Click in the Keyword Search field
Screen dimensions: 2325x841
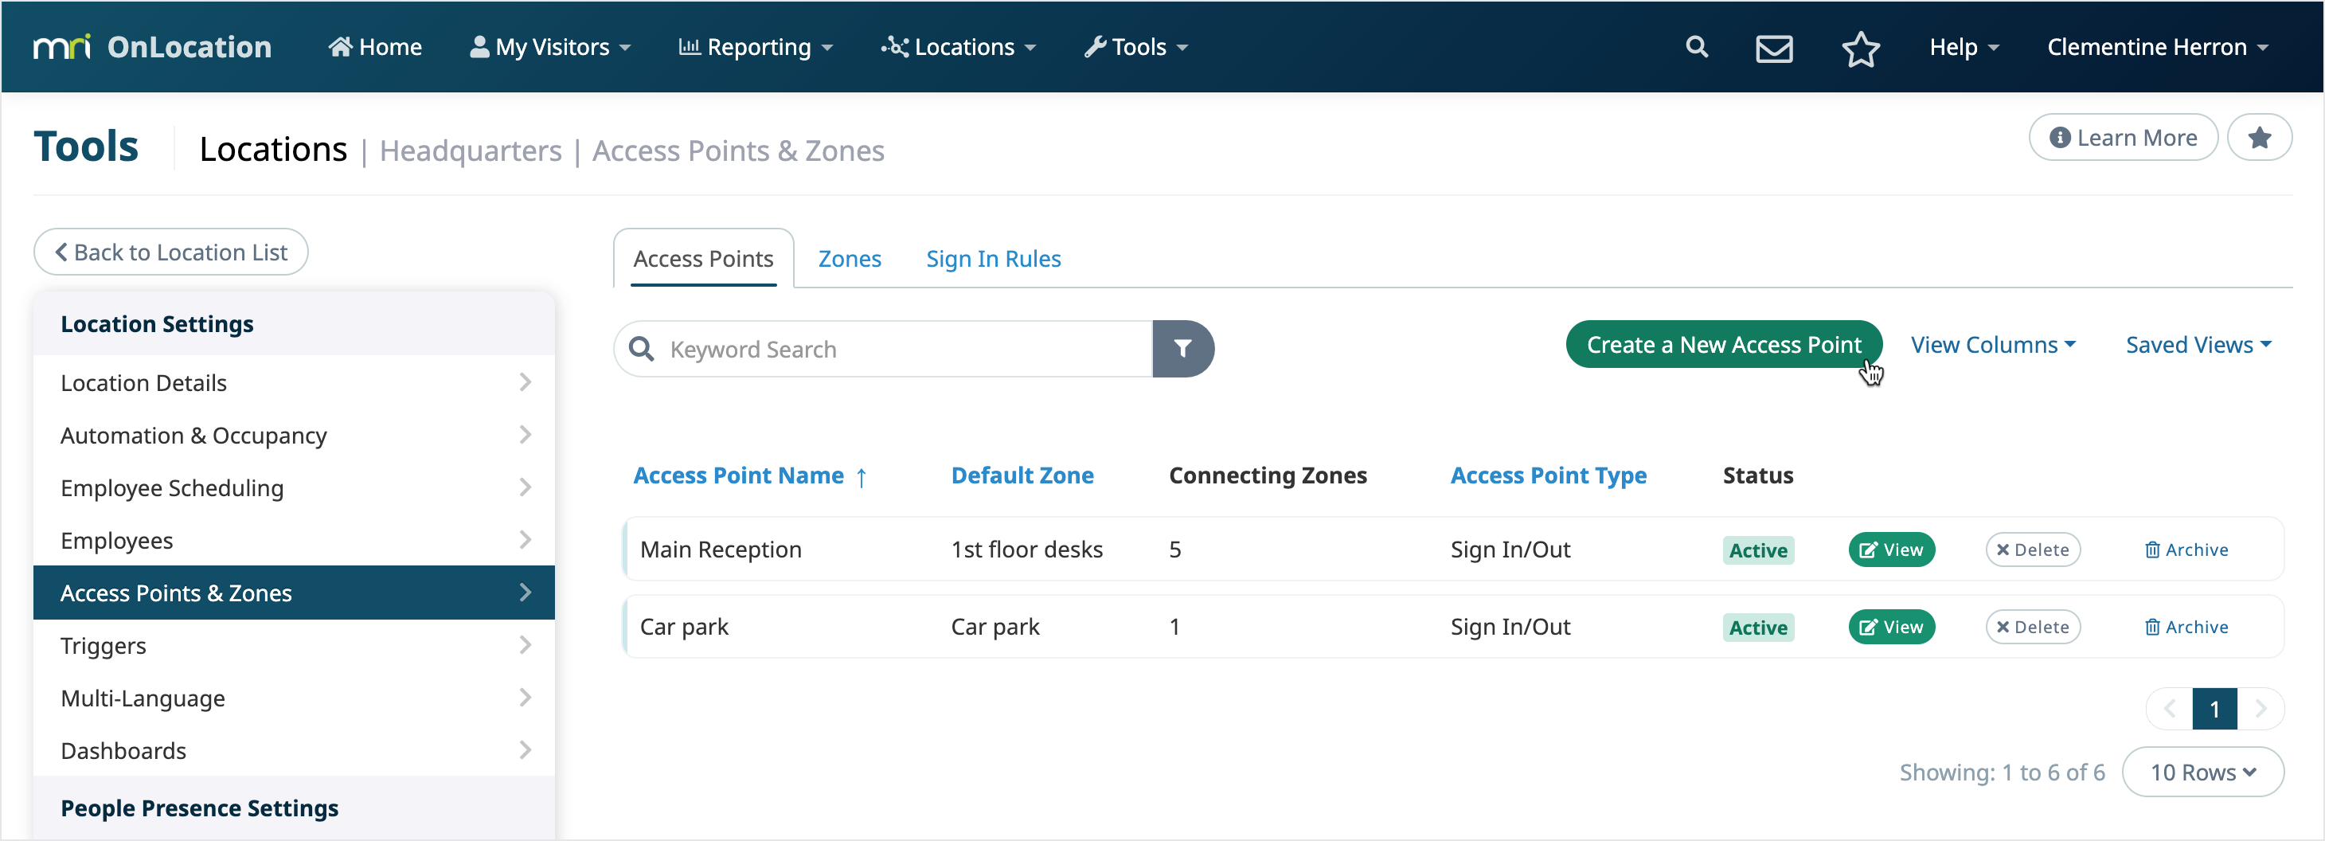click(883, 349)
